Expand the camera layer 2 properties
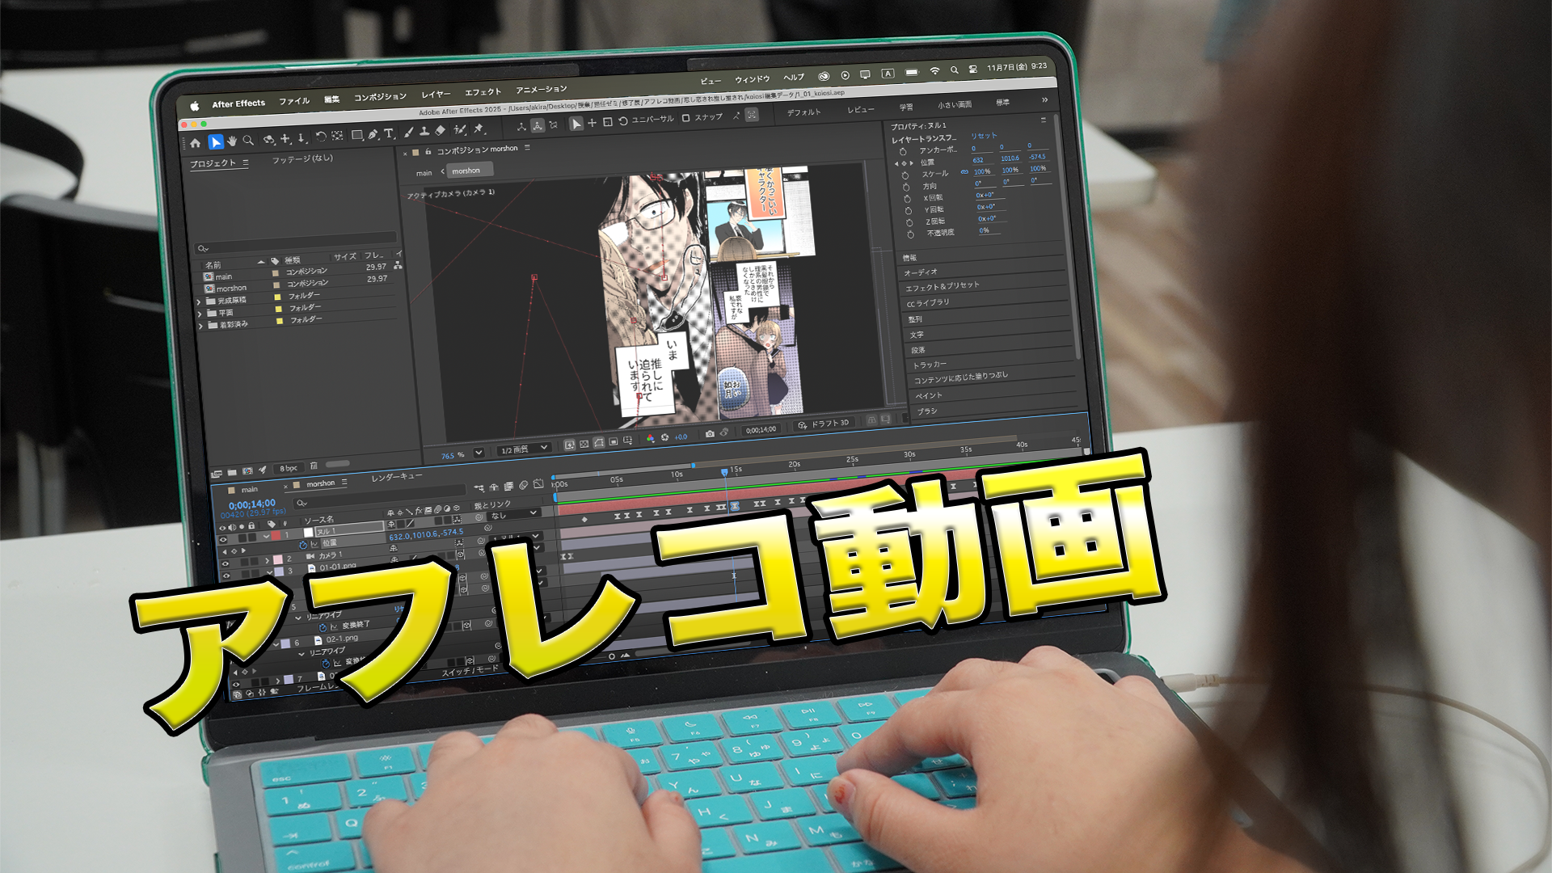The width and height of the screenshot is (1552, 873). pyautogui.click(x=267, y=559)
